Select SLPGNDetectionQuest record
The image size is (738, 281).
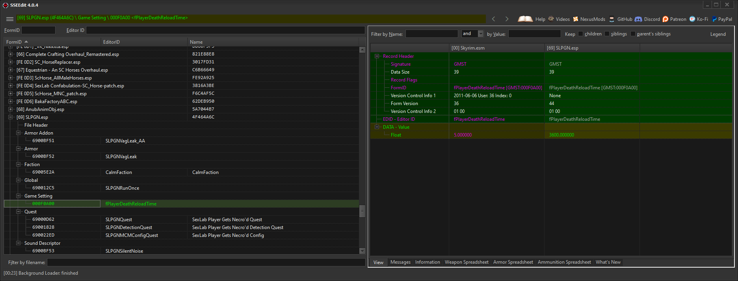(128, 227)
